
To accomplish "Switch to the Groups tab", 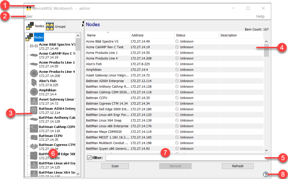I will tap(55, 26).
